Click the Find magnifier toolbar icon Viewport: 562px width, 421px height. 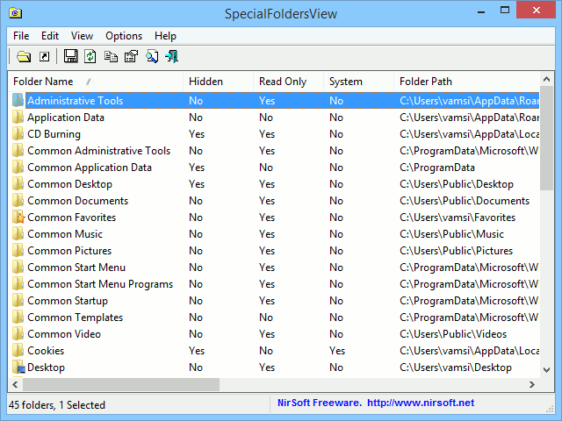click(152, 56)
